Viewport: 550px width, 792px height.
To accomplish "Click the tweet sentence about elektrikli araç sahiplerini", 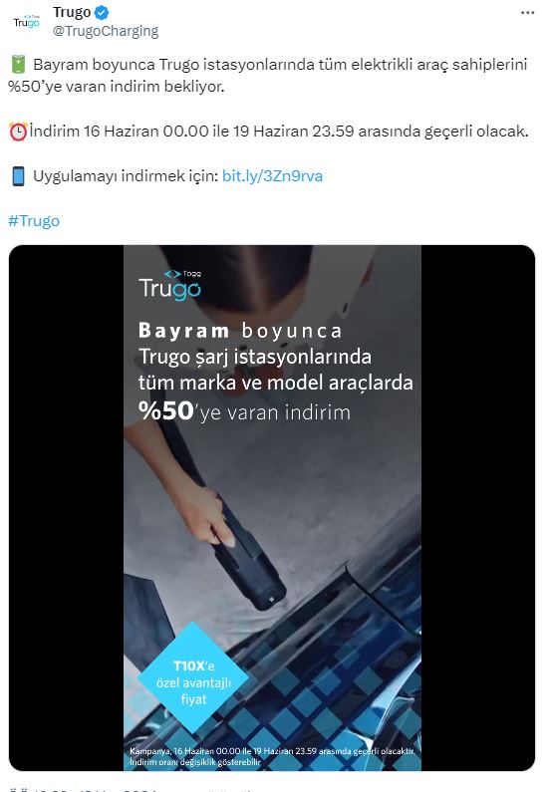I will tap(268, 76).
